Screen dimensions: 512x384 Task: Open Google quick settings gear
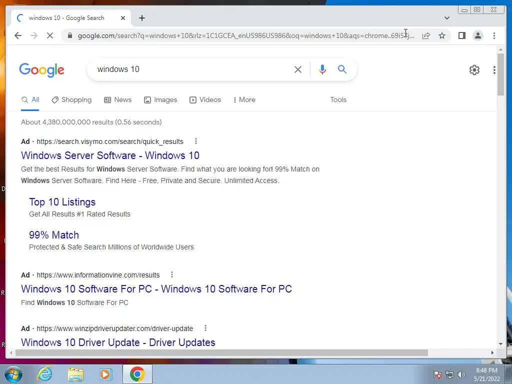[x=474, y=70]
